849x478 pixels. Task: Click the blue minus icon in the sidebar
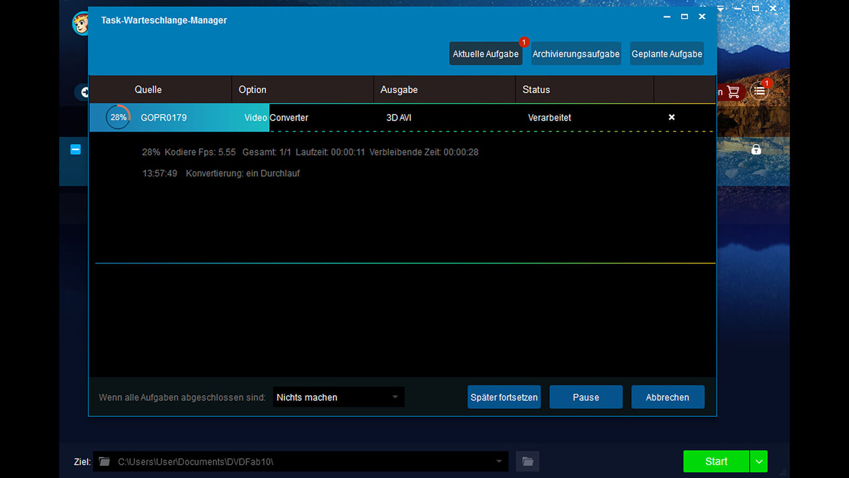pos(75,149)
